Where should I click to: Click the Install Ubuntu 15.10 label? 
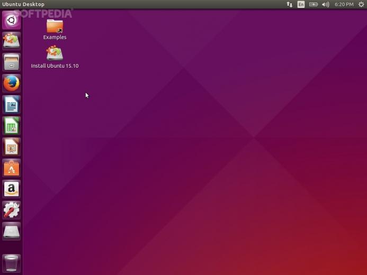(x=55, y=66)
